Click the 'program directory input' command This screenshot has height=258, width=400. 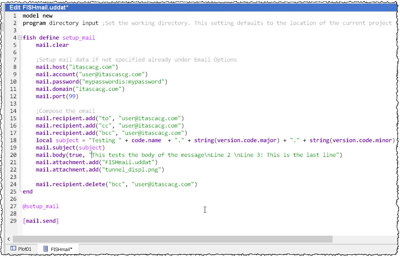click(x=60, y=23)
